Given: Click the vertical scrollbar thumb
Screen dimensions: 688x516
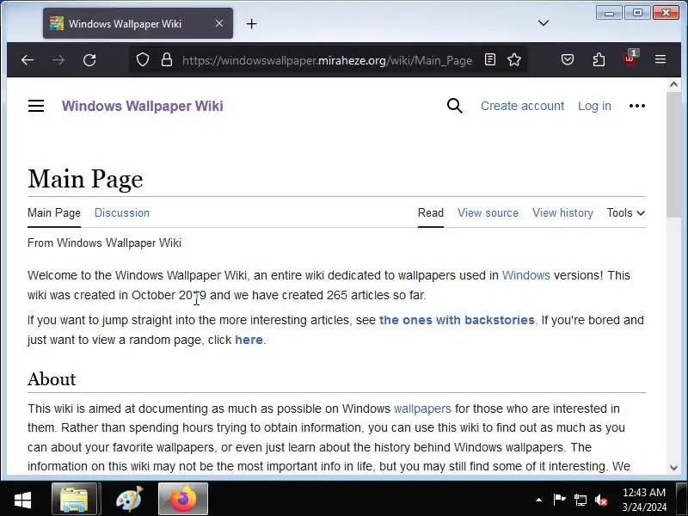Looking at the screenshot, I should [x=674, y=154].
